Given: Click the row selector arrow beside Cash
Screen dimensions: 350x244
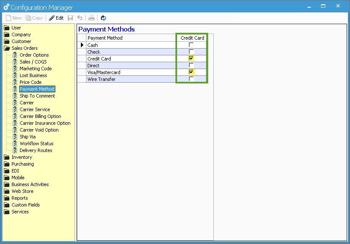Looking at the screenshot, I should point(82,45).
